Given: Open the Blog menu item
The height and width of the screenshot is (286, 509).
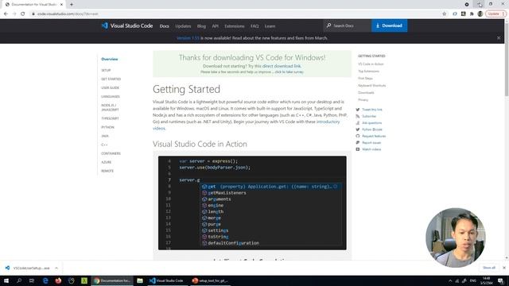Looking at the screenshot, I should point(201,26).
